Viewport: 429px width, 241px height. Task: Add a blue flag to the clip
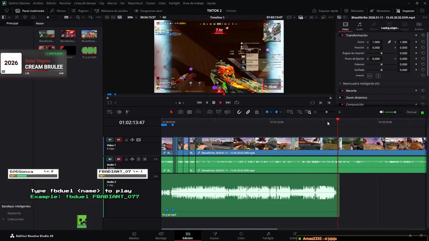(267, 112)
